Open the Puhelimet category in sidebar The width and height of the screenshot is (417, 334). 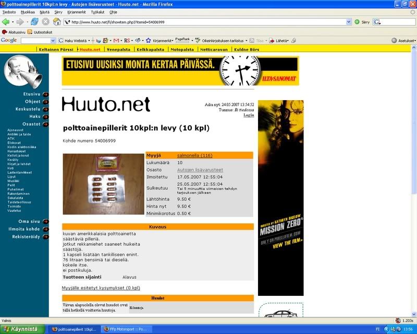point(16,189)
